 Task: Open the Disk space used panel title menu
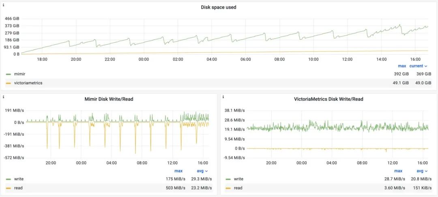tap(219, 7)
